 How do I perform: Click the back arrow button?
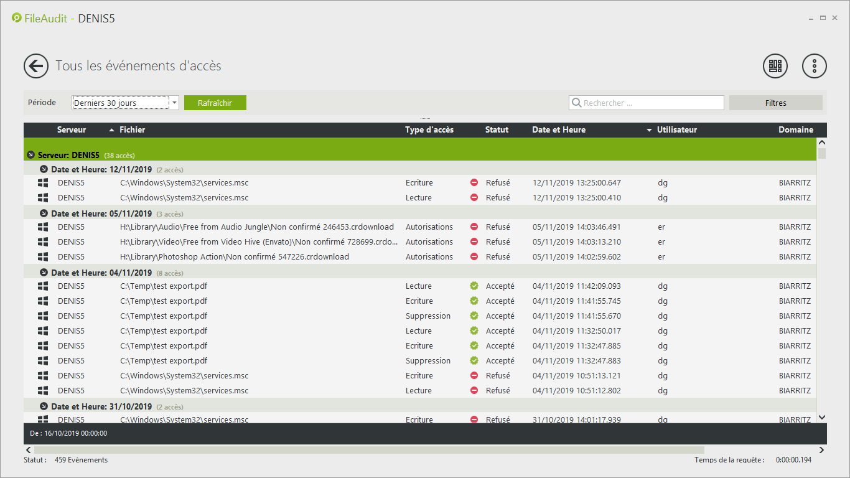coord(36,66)
